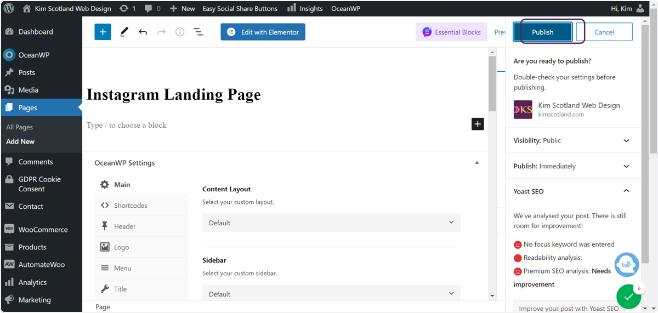Click the Instagram Landing Page title
658x313 pixels.
(174, 94)
